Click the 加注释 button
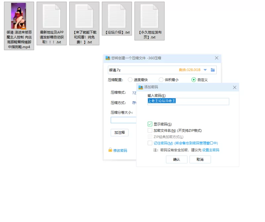Screen dimensions: 265x222 (120, 133)
